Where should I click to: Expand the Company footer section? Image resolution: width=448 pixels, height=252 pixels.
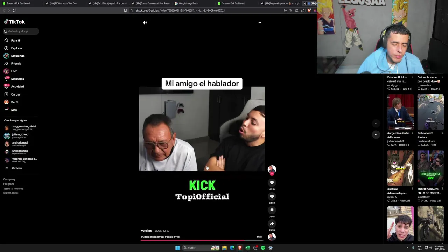coord(9,179)
